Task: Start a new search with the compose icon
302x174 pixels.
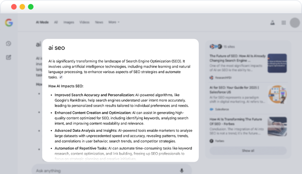Action: (8, 57)
